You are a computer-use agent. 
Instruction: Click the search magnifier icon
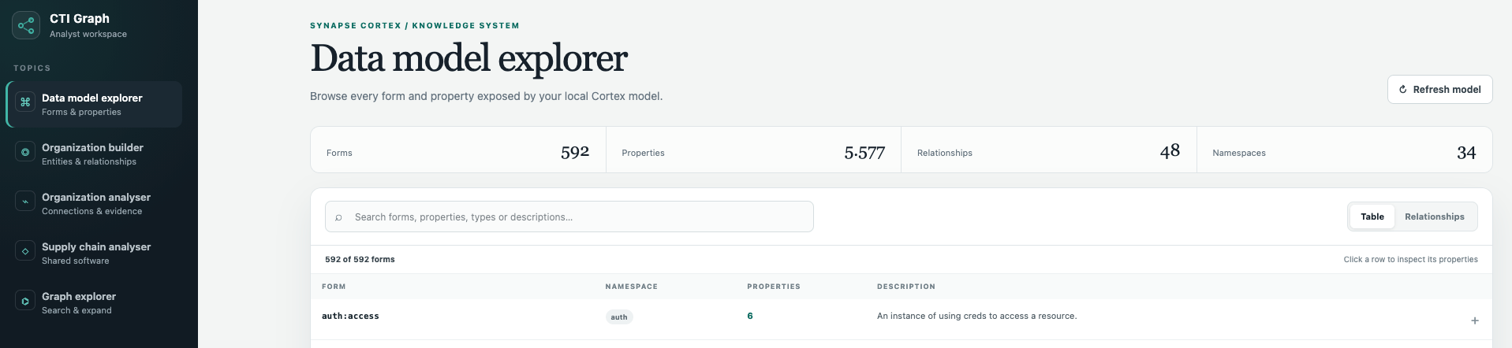click(338, 217)
